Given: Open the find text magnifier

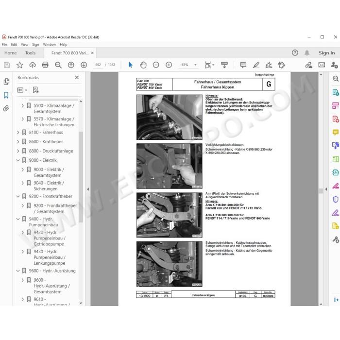Looking at the screenshot, I should pos(58,65).
